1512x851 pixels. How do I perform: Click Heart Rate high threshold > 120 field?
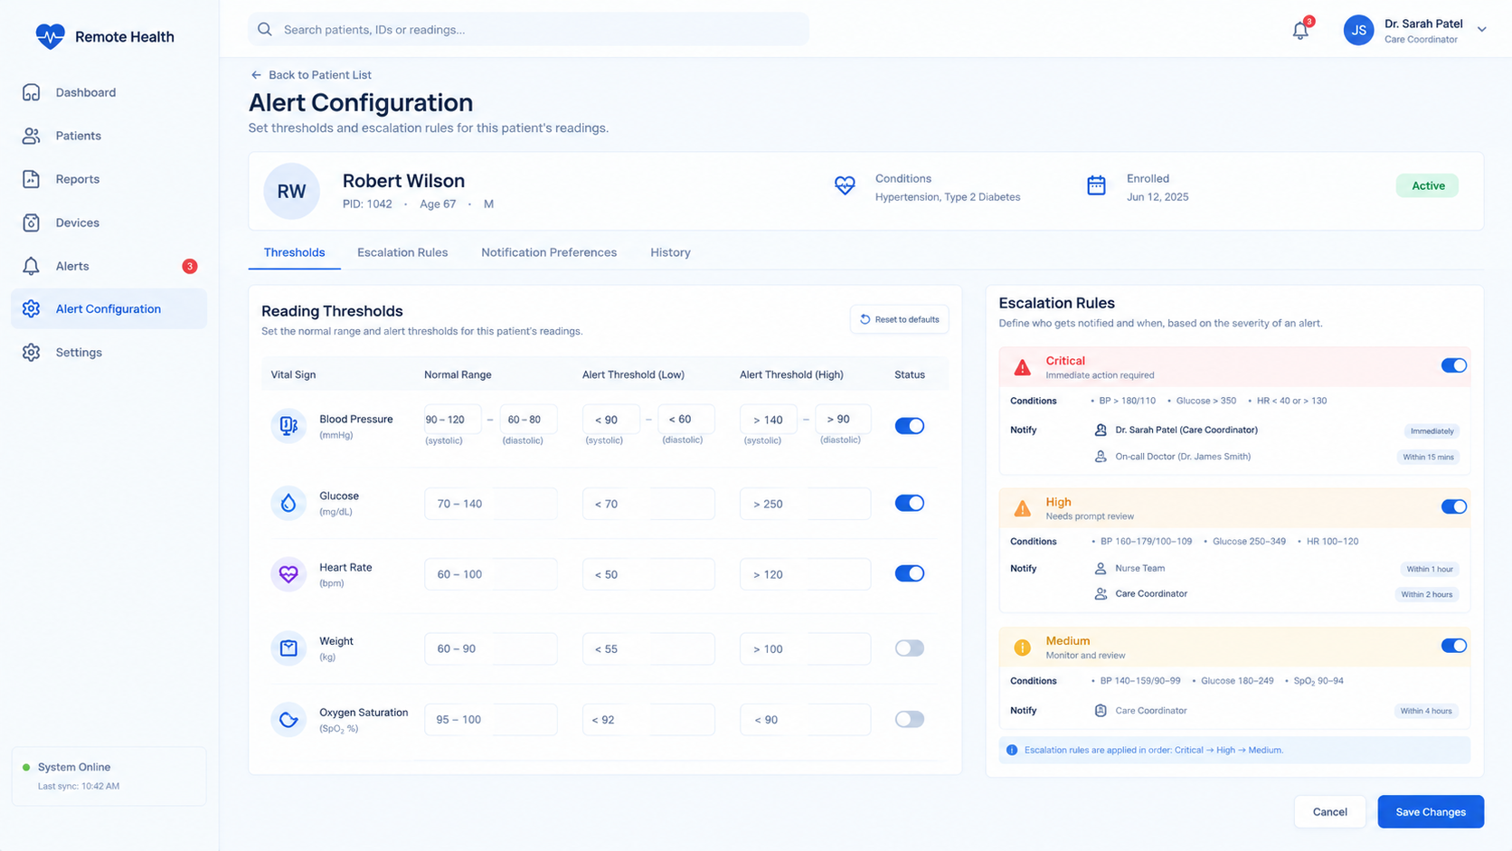coord(806,574)
